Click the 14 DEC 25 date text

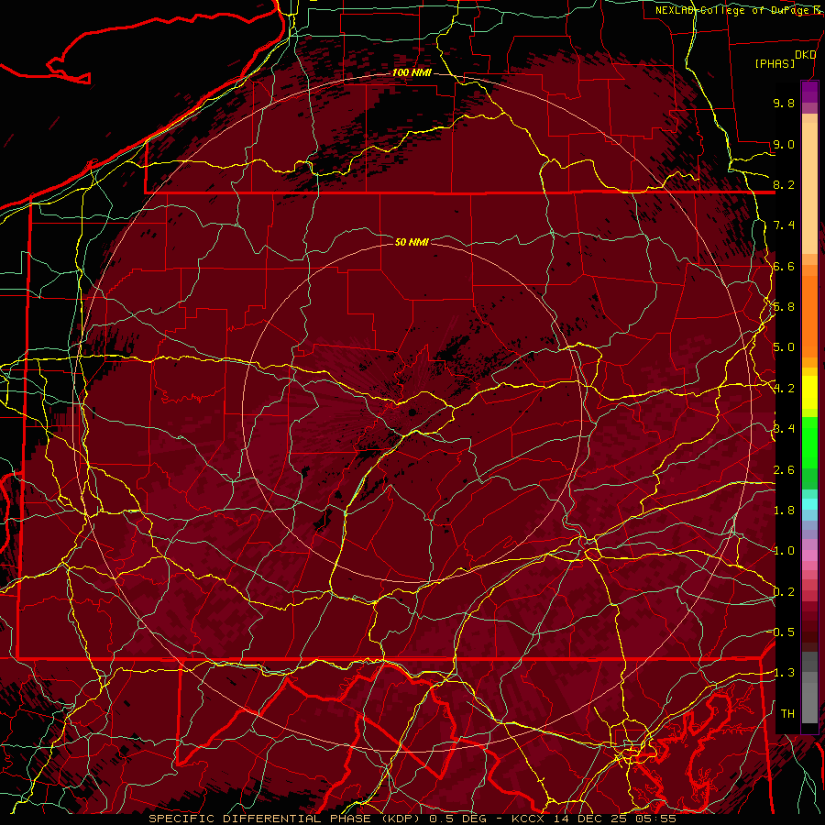point(589,819)
